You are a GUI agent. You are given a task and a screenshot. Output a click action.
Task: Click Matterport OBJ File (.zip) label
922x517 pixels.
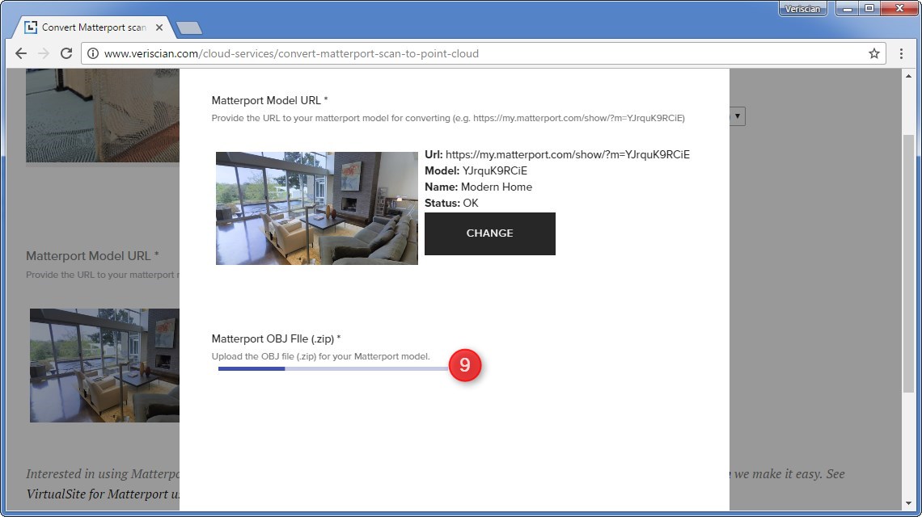[x=276, y=339]
